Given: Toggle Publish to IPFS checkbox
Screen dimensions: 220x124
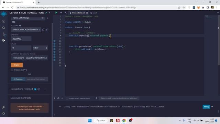Looking at the screenshot, I should click(12, 70).
